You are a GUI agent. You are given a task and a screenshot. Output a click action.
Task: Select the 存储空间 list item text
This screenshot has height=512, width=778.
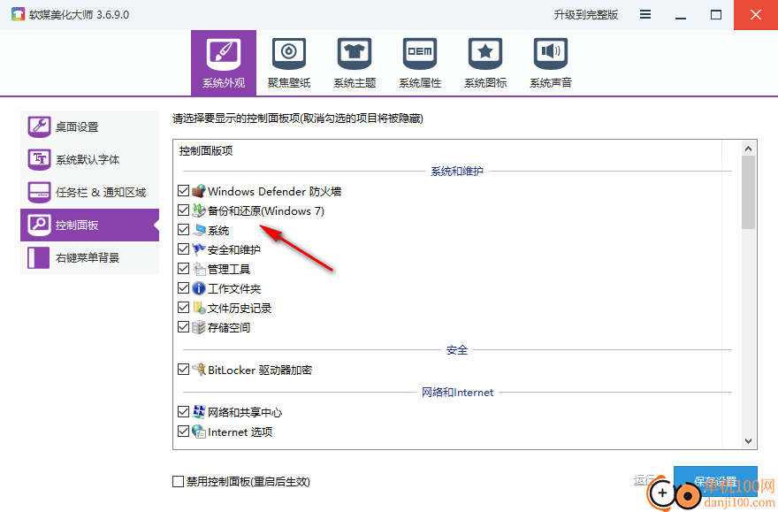(x=229, y=328)
